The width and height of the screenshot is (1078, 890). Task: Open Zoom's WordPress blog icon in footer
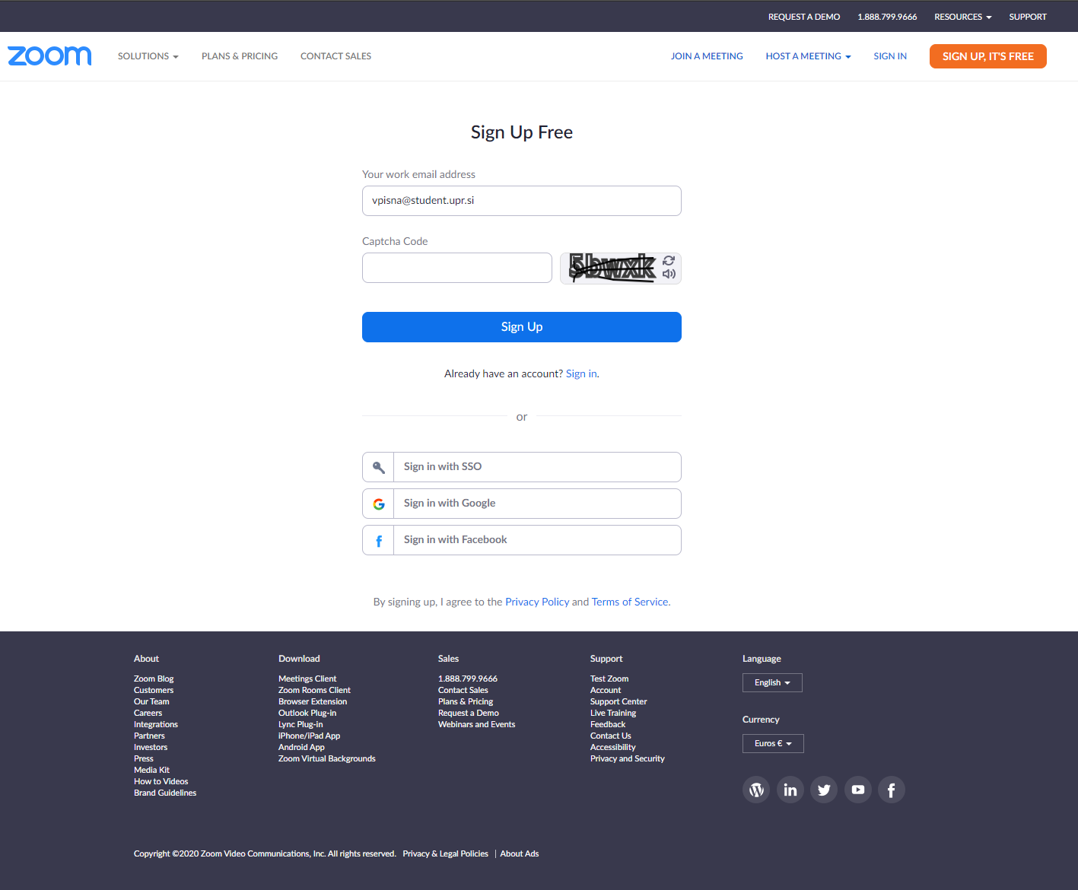(756, 790)
